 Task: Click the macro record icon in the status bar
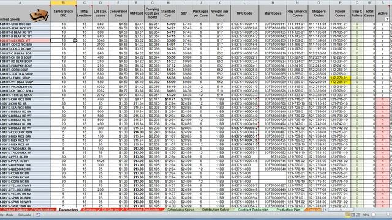38,215
